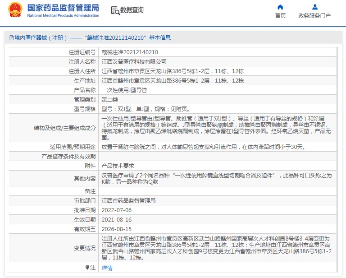Screen dimensions: 346x278
Task: Click the 批准日期 label
Action: point(85,210)
